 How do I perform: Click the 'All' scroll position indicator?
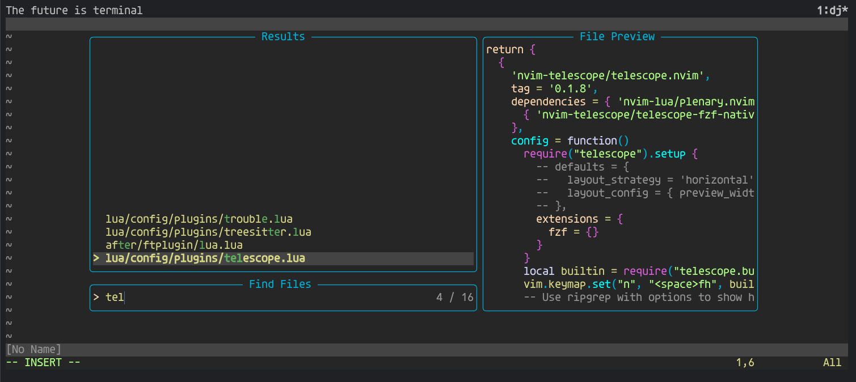coord(832,362)
